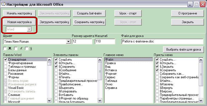The height and width of the screenshot is (106, 207).
Task: Enable the Базы данных panel checkbox
Action: pos(5,70)
